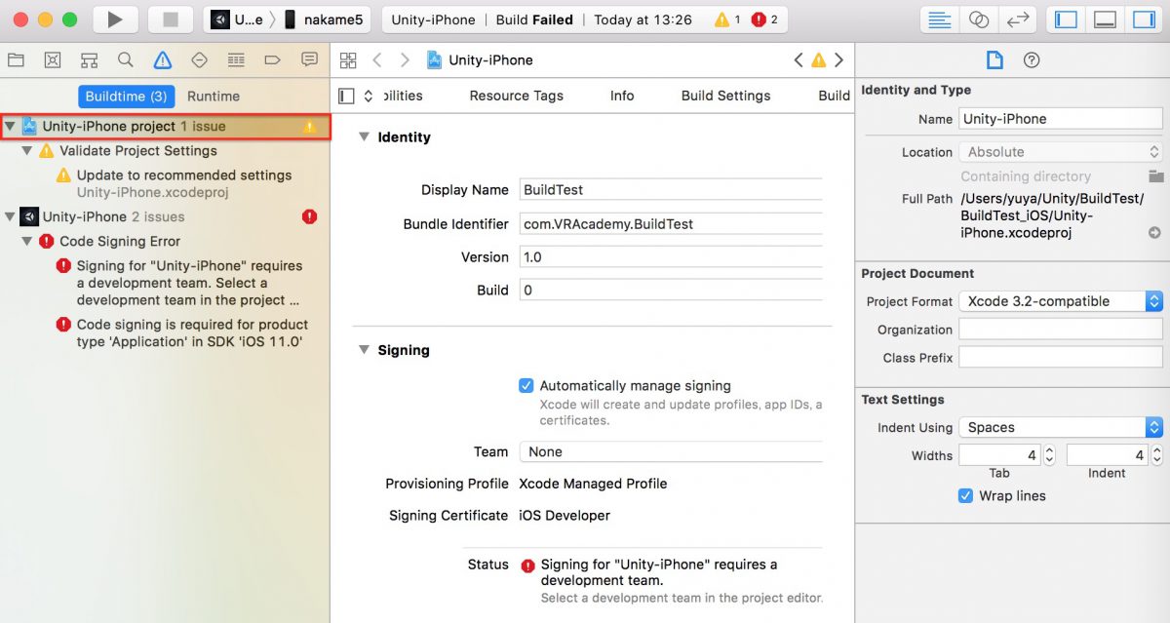Screen dimensions: 1170x623
Task: Collapse the Unity-iPhone 2 issues group
Action: point(10,216)
